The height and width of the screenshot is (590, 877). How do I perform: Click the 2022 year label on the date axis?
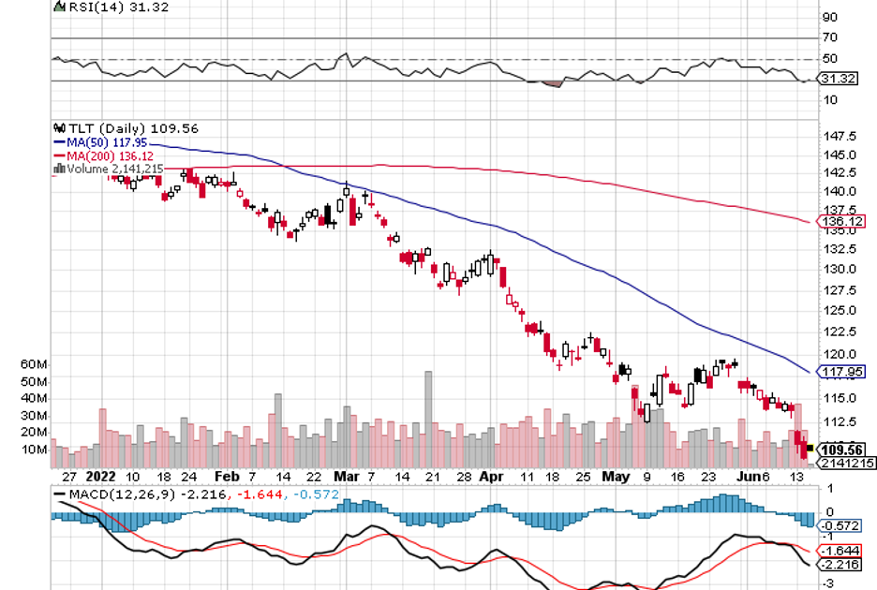click(x=101, y=477)
